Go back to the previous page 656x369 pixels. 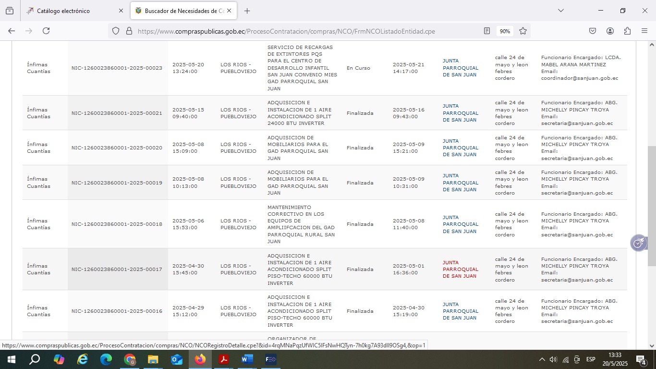point(12,31)
